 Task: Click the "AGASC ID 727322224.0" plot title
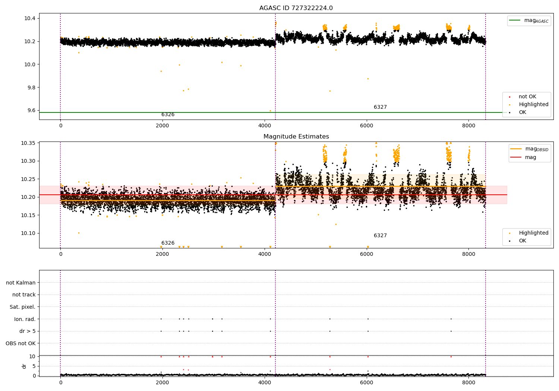click(296, 8)
